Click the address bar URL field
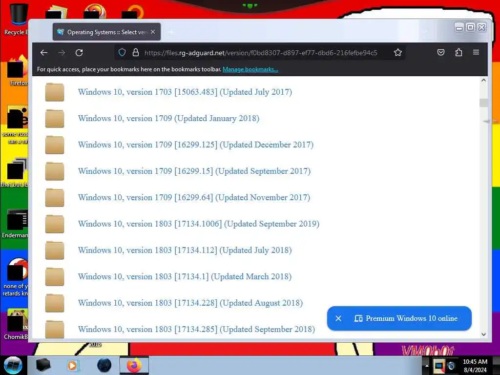The width and height of the screenshot is (500, 375). pyautogui.click(x=261, y=53)
